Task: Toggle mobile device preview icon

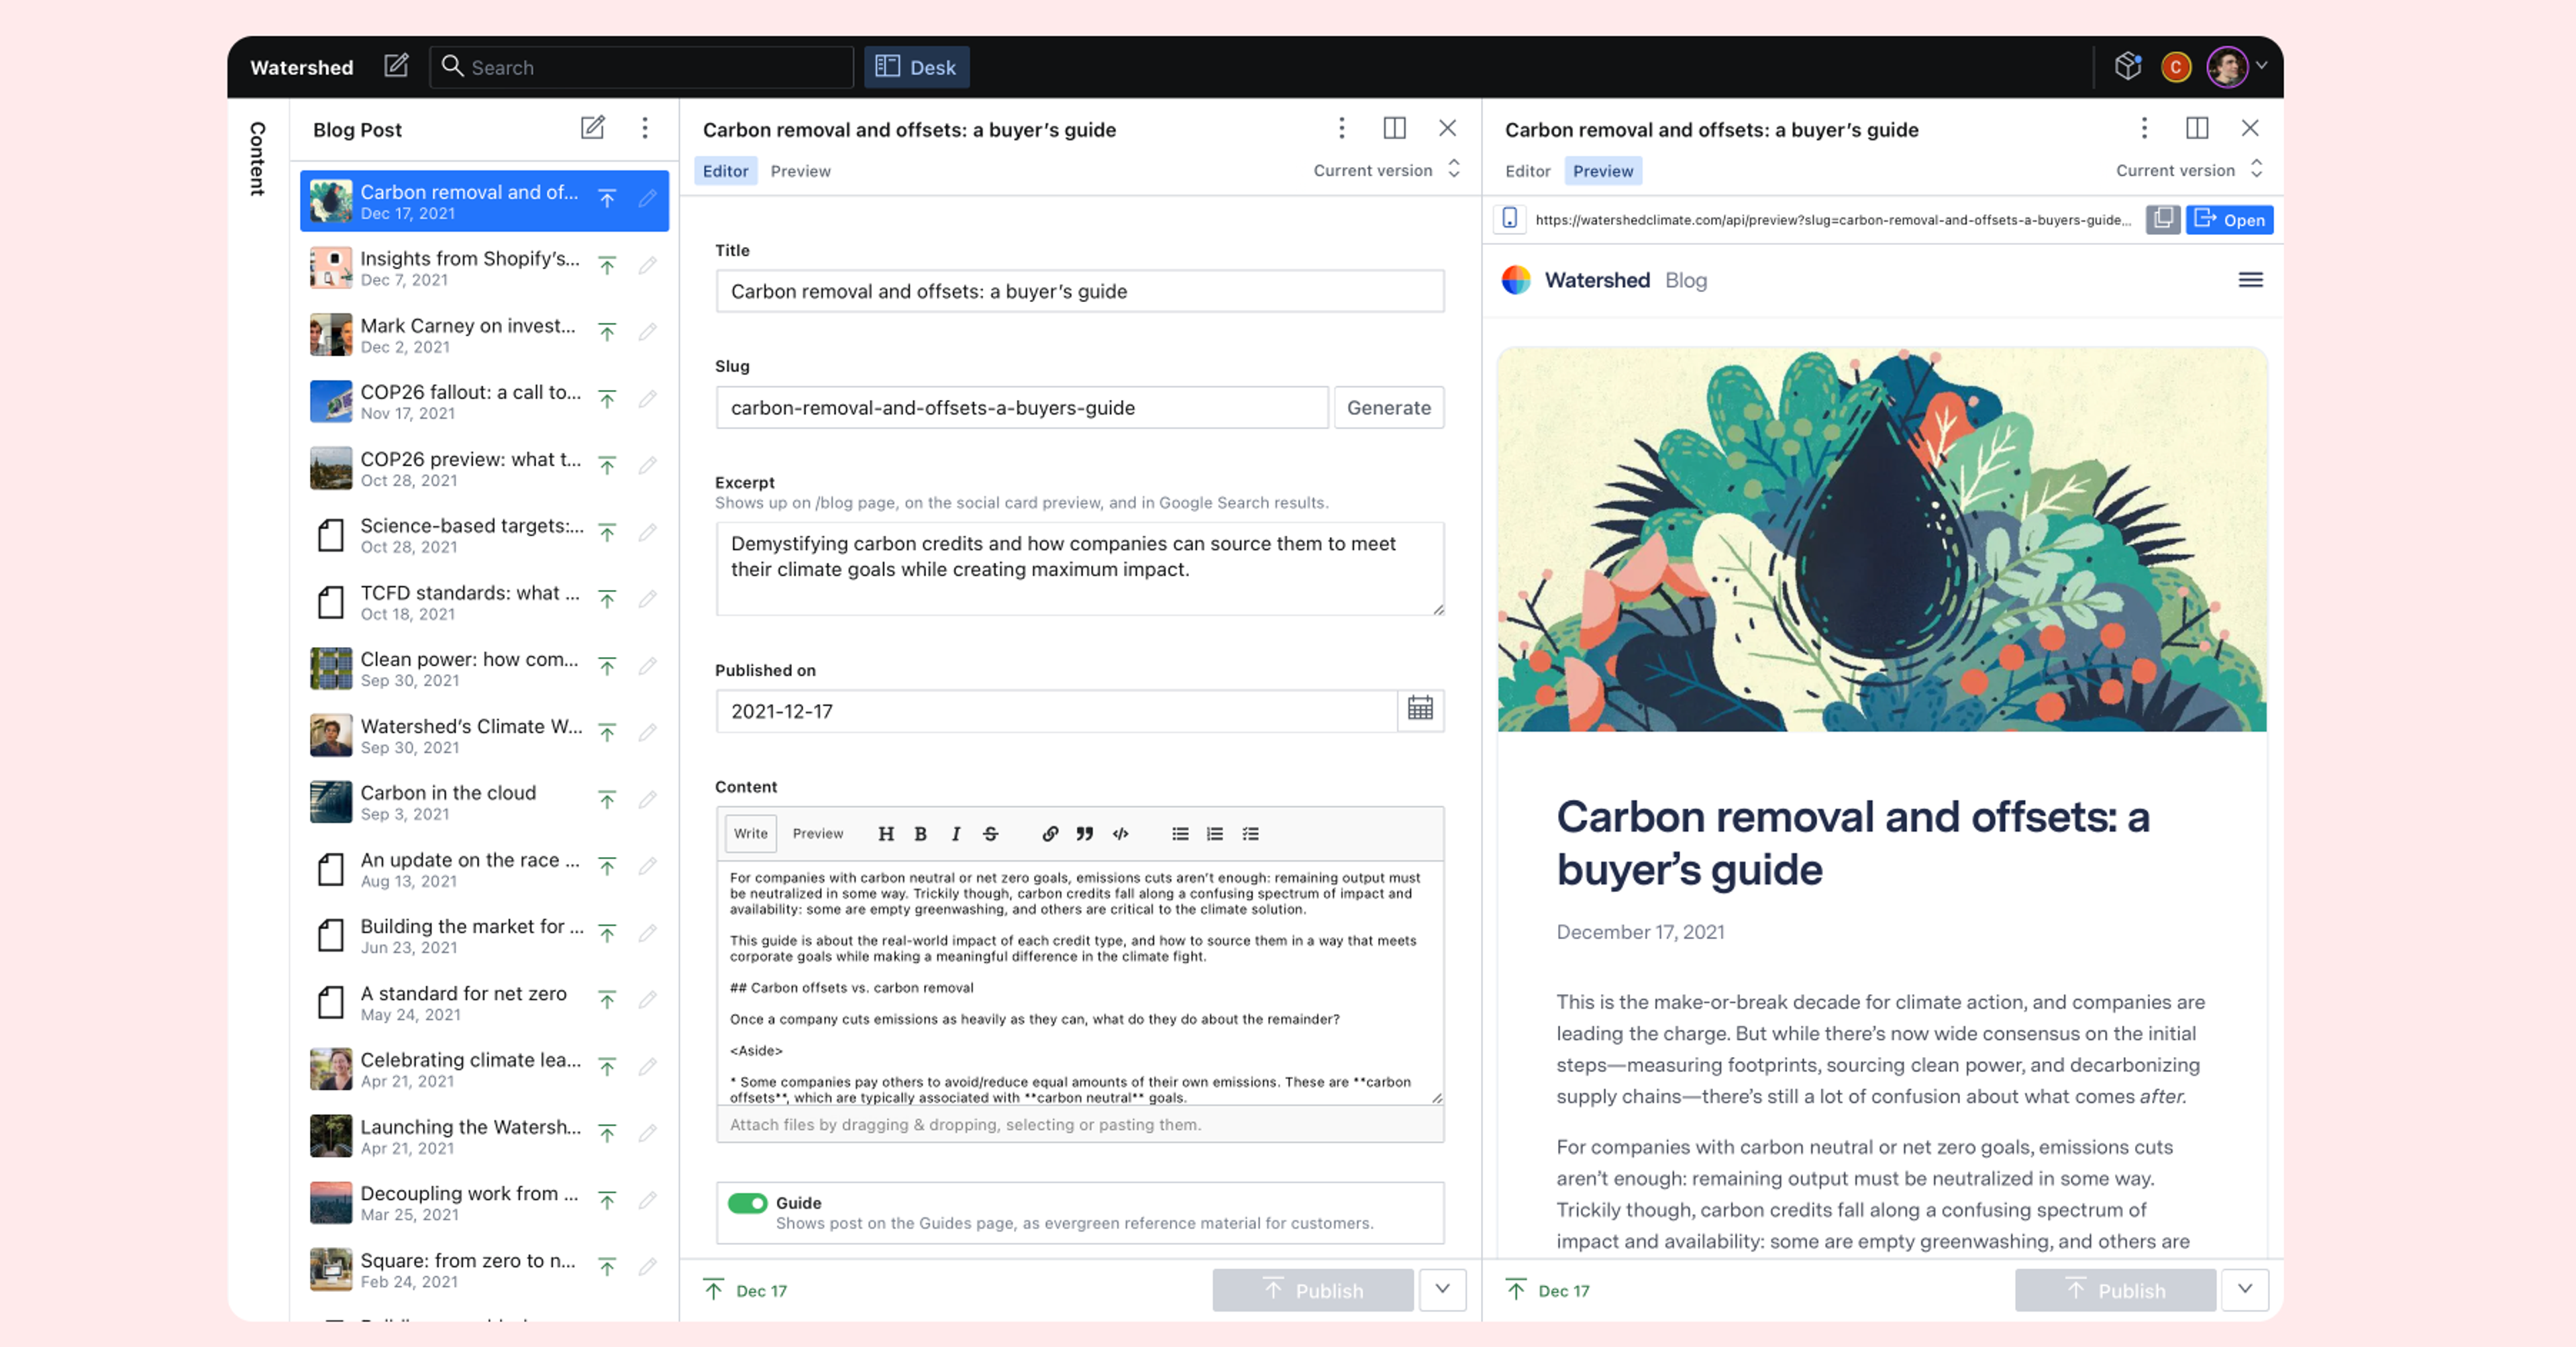Action: [1509, 219]
